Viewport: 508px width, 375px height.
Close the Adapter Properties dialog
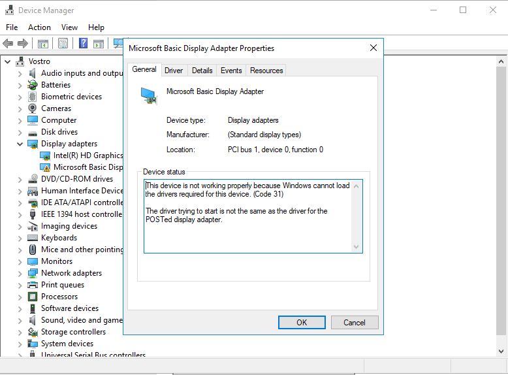[373, 48]
